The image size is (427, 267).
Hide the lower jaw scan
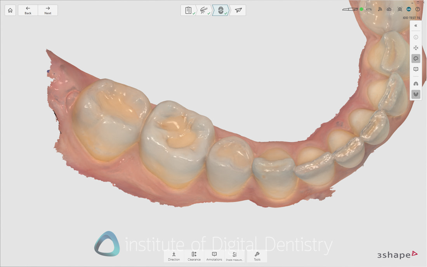[x=416, y=94]
